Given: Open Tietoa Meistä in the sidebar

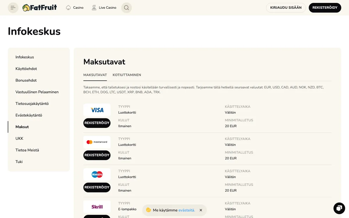Looking at the screenshot, I should point(27,150).
